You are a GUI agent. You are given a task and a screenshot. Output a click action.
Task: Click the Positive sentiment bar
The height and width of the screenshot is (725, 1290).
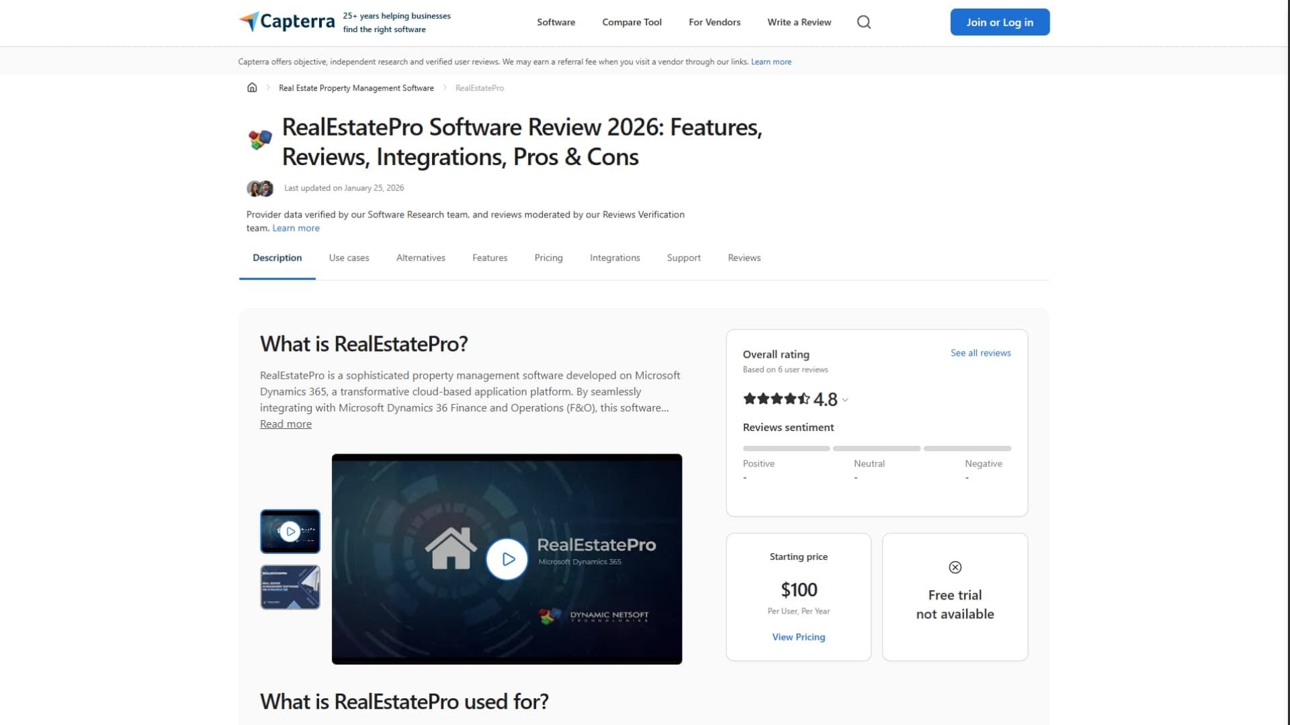click(x=785, y=448)
